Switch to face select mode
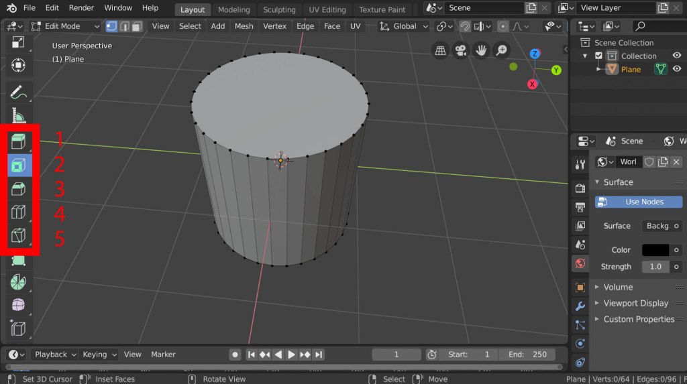 coord(137,26)
